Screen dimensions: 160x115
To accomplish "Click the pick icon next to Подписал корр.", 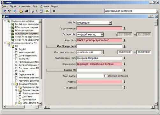I will (x=124, y=58).
